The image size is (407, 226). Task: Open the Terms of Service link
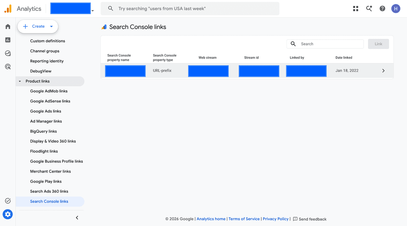[x=244, y=219]
